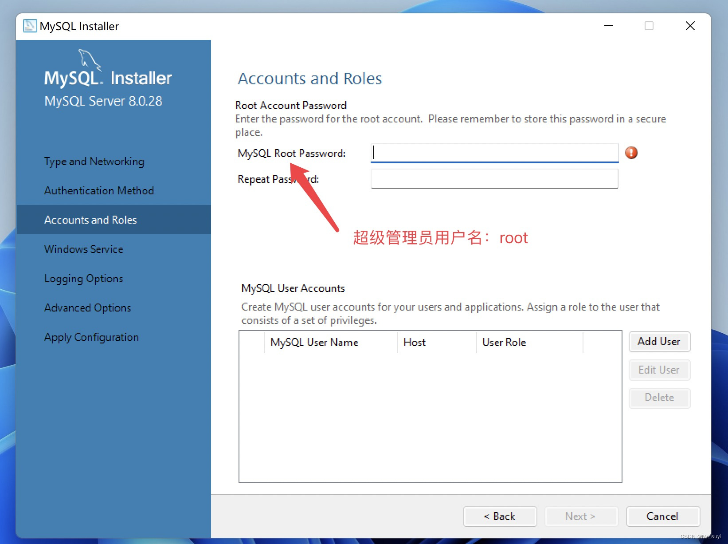Select the Authentication Method step
Image resolution: width=728 pixels, height=544 pixels.
tap(114, 191)
